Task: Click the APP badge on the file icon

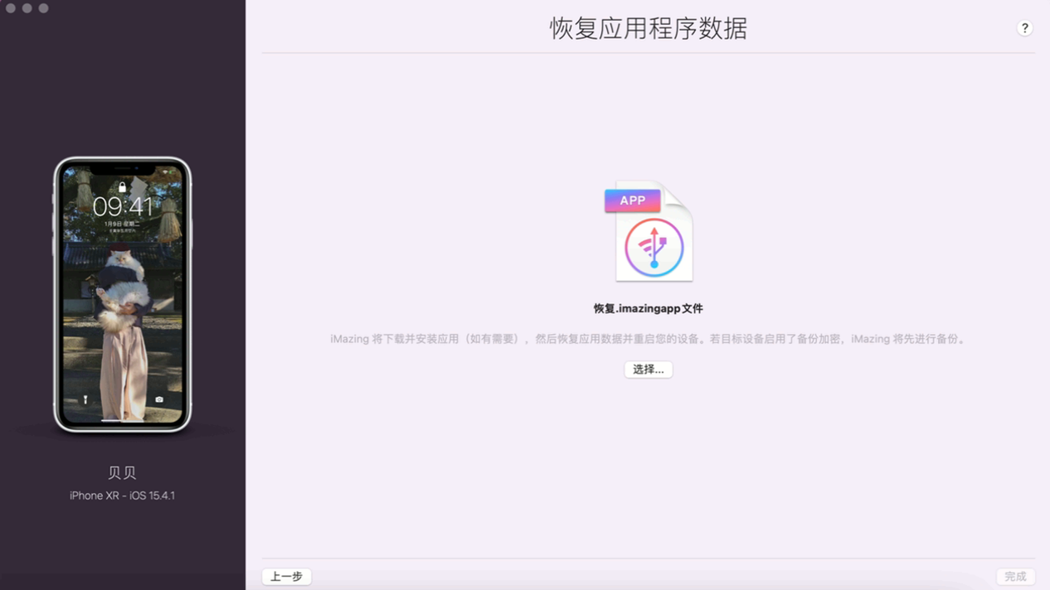Action: pos(632,200)
